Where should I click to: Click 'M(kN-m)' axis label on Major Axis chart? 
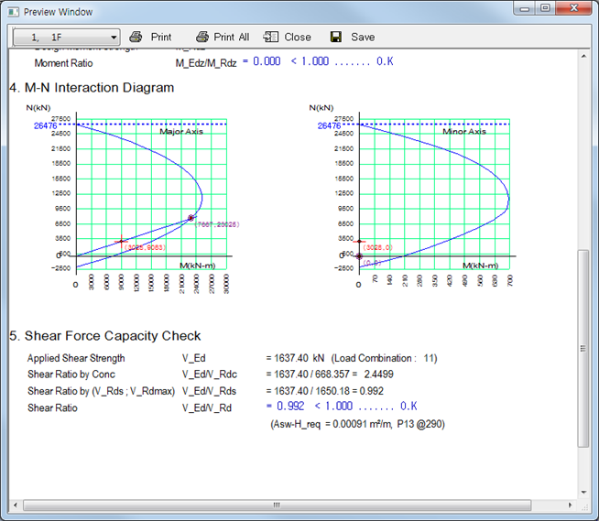(x=198, y=266)
